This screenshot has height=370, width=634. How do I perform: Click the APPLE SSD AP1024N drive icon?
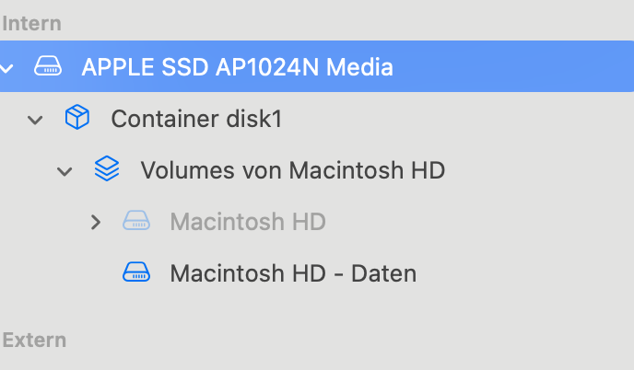48,66
